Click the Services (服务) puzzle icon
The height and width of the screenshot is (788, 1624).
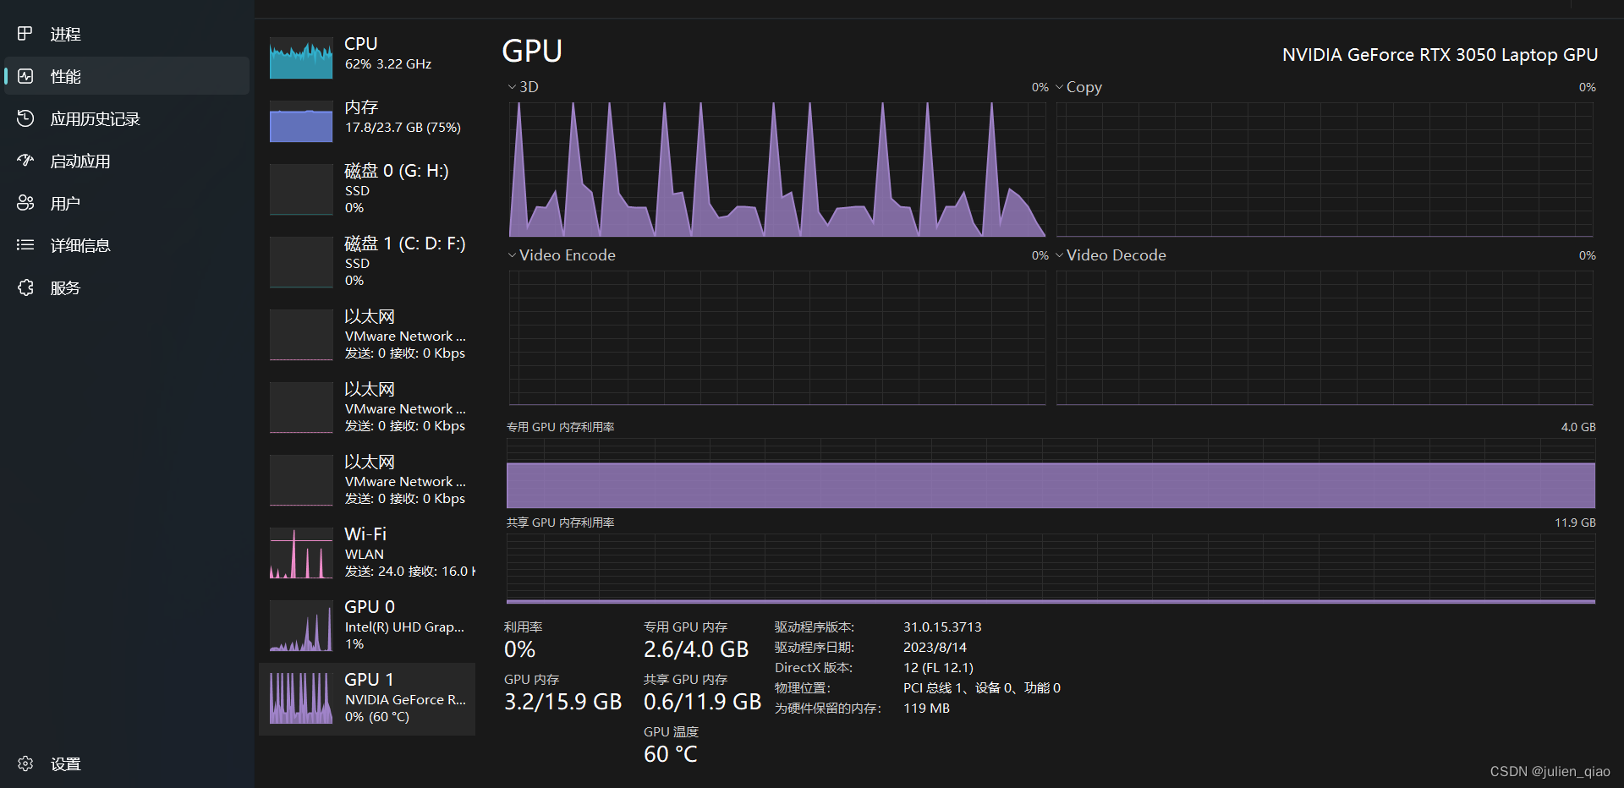pyautogui.click(x=25, y=287)
